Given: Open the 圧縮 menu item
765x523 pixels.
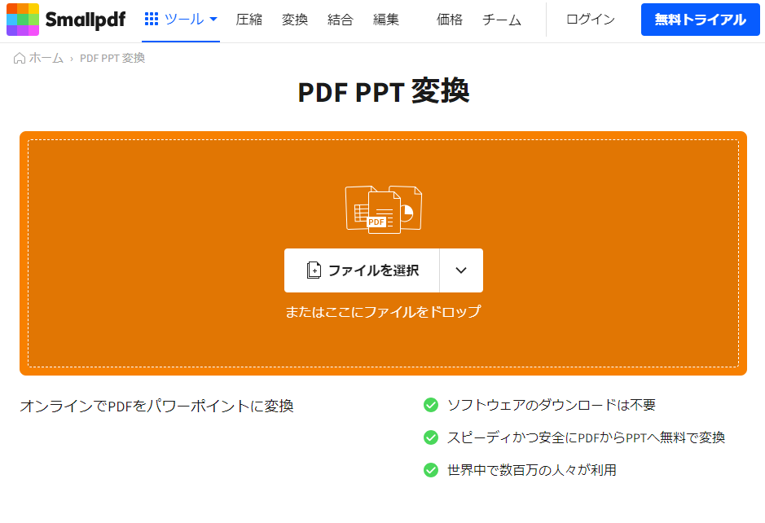Looking at the screenshot, I should 248,20.
